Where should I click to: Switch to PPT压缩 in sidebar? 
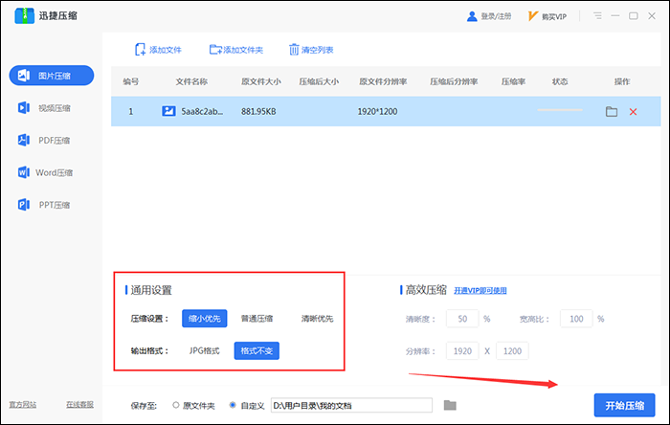point(44,205)
